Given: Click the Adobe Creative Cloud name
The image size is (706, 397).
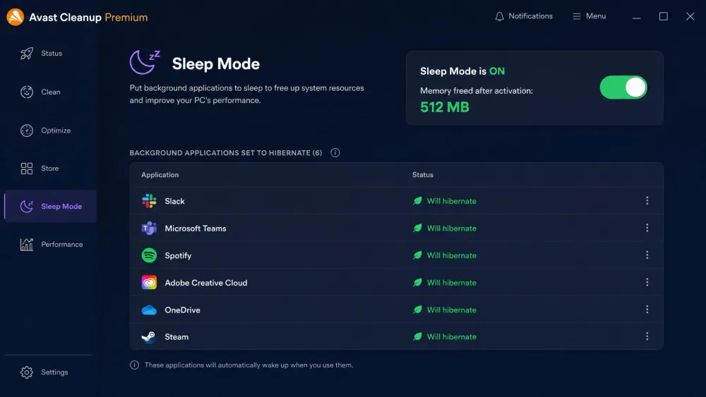Looking at the screenshot, I should point(205,283).
